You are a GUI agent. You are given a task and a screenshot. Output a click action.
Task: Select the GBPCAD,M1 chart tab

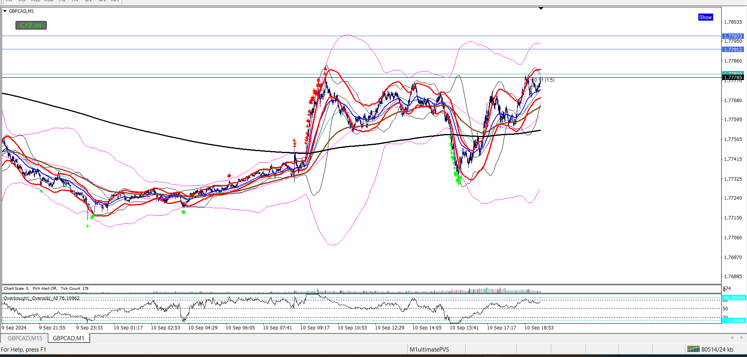(x=68, y=338)
